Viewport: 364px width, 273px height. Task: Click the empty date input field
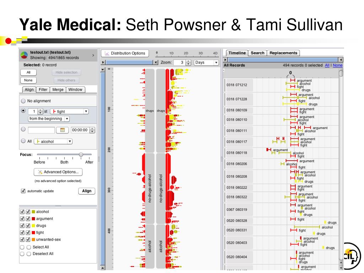[x=41, y=130]
